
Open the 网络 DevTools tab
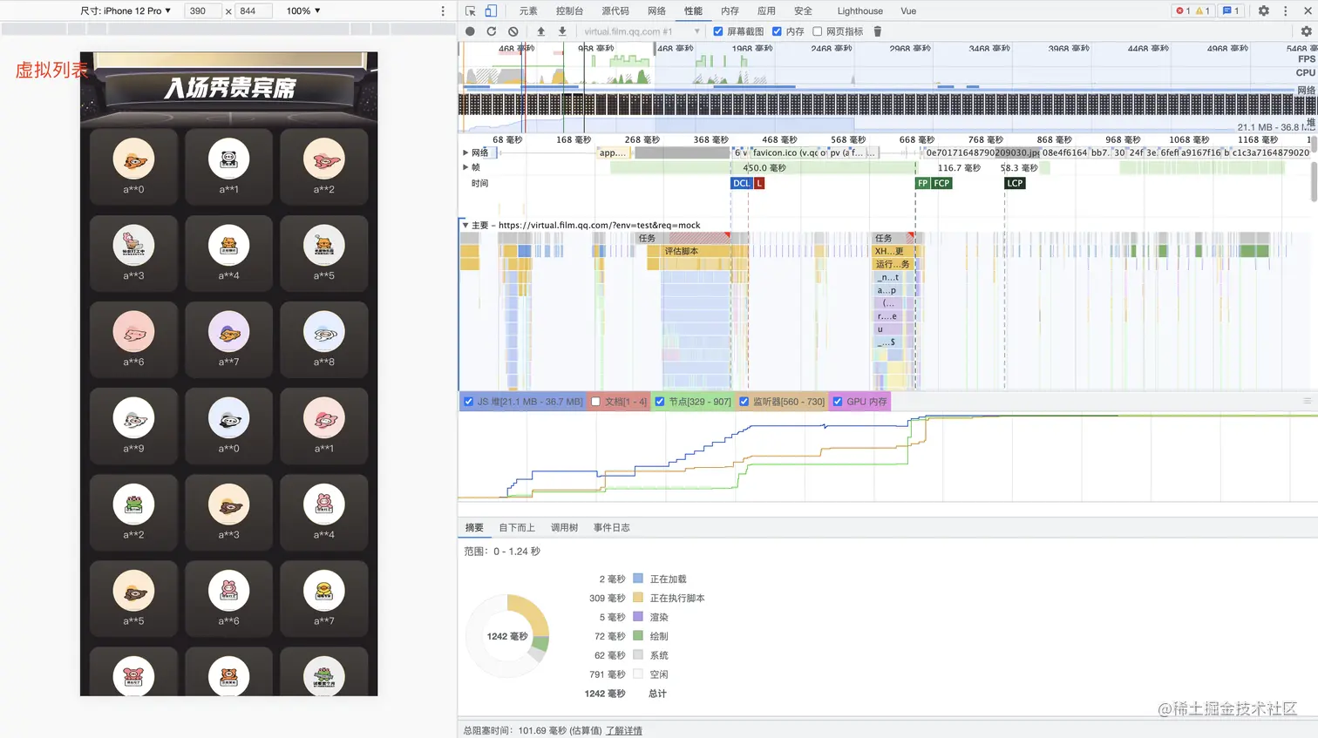[656, 11]
